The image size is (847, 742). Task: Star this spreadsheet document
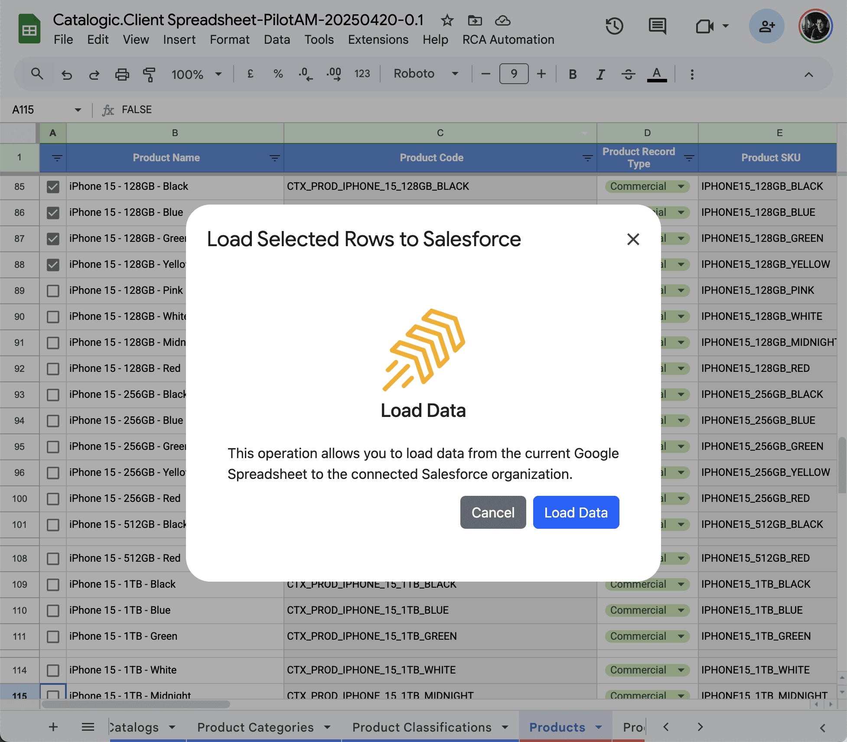(x=447, y=20)
